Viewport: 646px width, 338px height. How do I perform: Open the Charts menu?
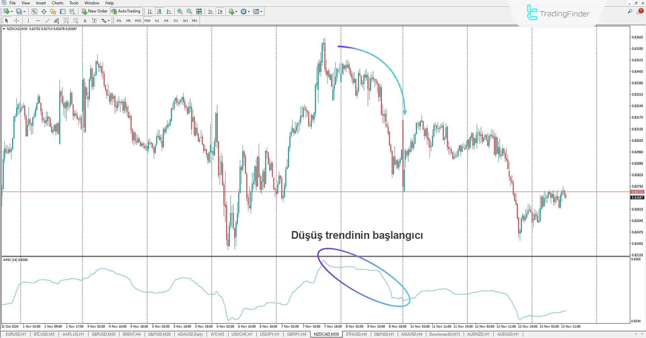pyautogui.click(x=58, y=3)
